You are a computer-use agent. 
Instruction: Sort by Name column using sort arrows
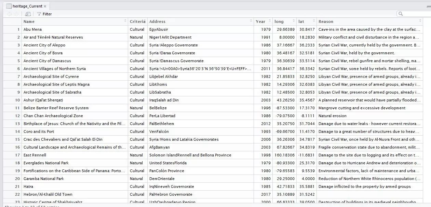pos(125,22)
